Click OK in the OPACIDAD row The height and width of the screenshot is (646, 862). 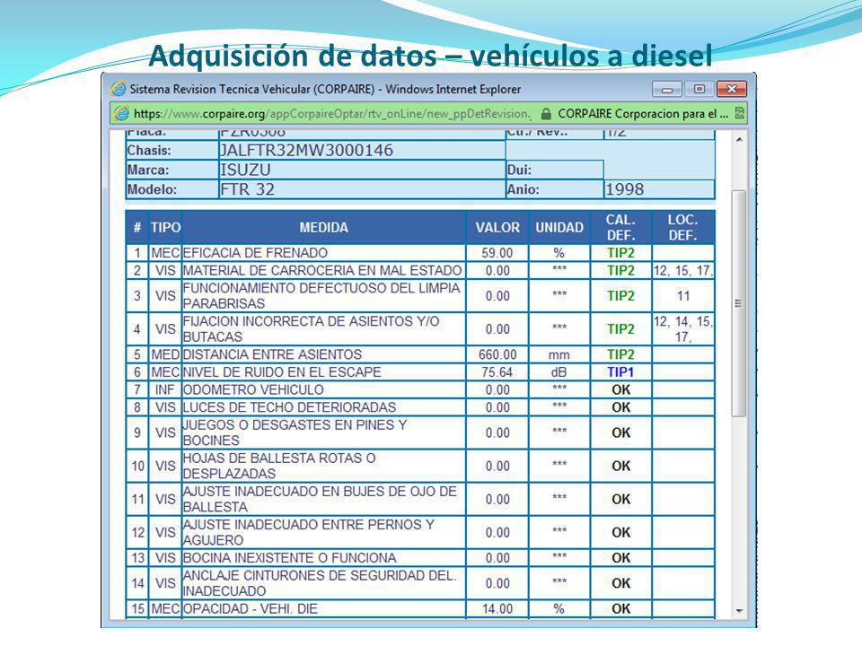click(621, 608)
